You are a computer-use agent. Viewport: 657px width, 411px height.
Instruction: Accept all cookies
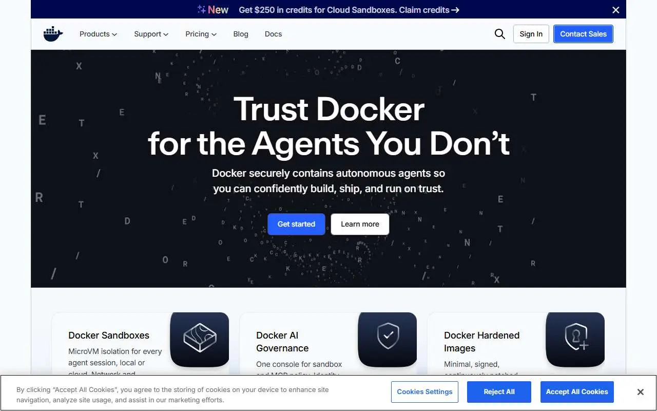(577, 392)
